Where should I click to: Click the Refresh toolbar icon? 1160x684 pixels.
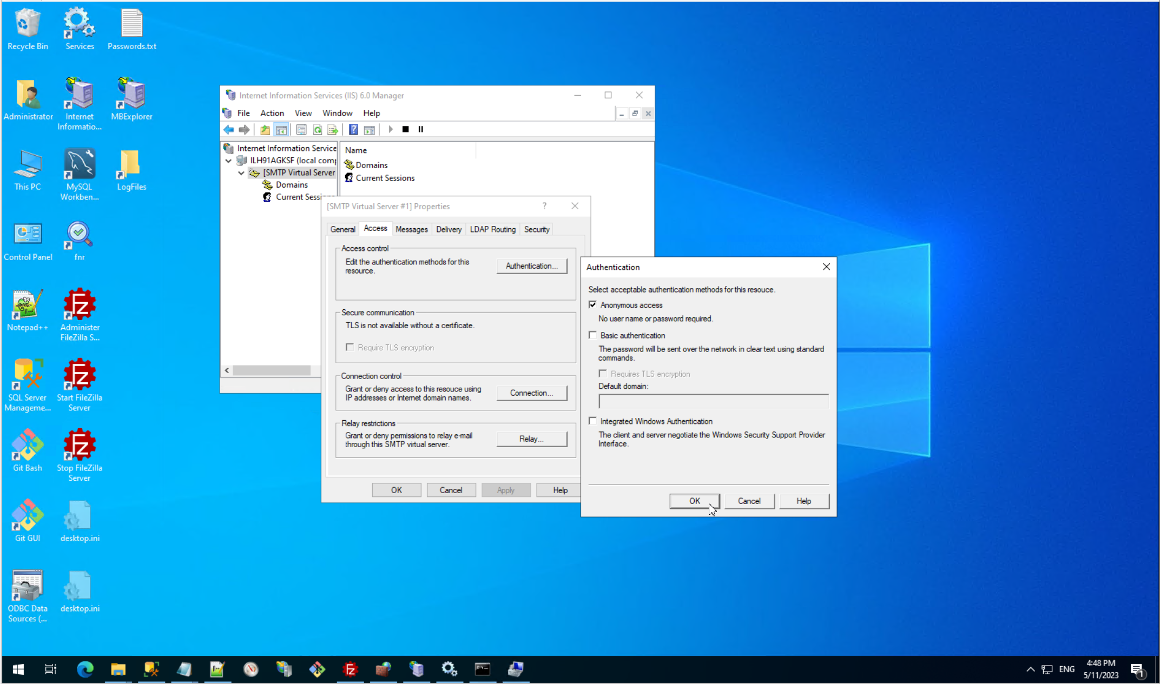318,129
